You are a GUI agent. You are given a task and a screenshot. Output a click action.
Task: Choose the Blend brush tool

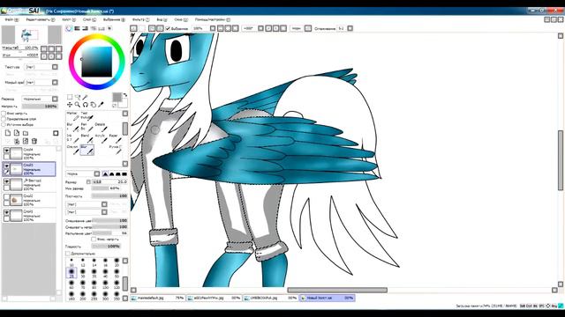[x=87, y=138]
